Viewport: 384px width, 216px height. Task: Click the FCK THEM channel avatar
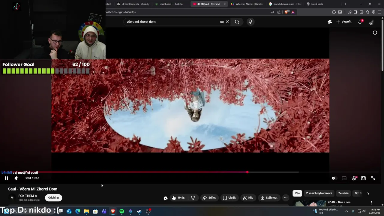point(12,198)
